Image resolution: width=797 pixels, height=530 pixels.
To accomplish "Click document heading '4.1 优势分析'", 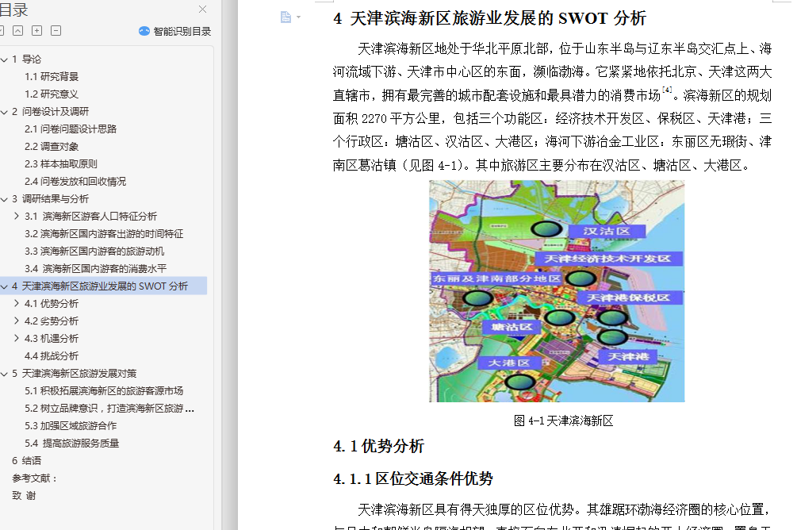I will click(379, 446).
